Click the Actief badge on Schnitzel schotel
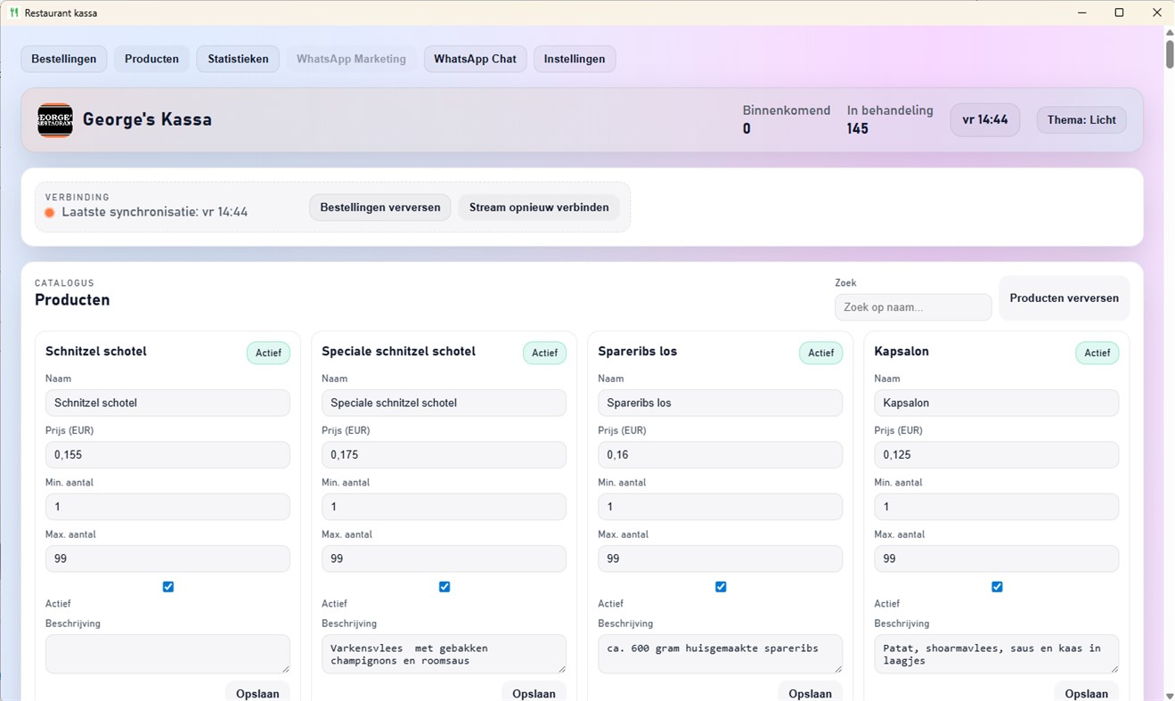The image size is (1175, 701). (x=268, y=353)
